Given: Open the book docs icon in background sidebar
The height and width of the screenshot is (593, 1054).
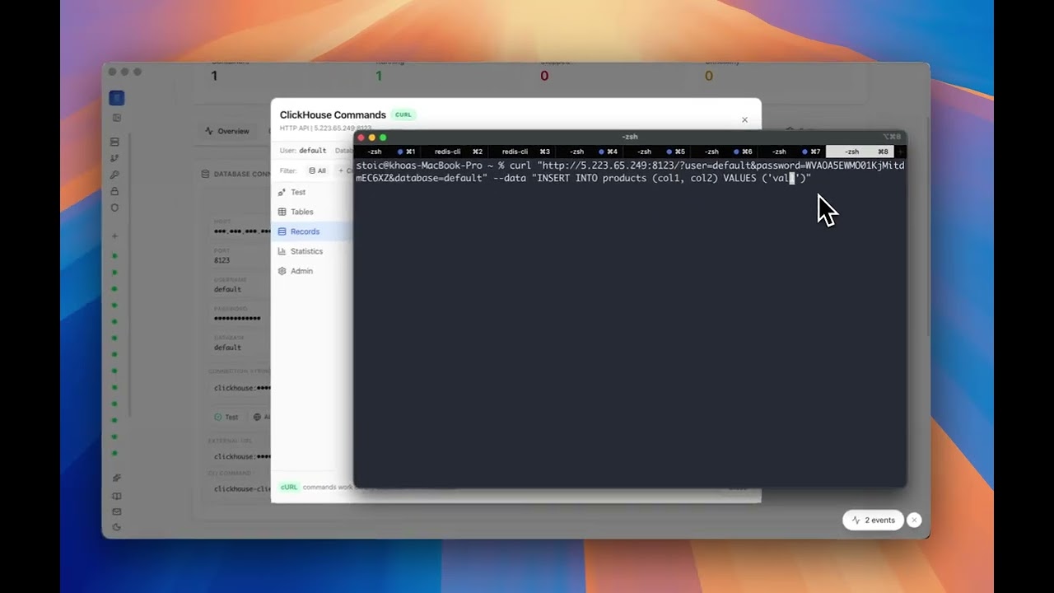Looking at the screenshot, I should (x=116, y=496).
